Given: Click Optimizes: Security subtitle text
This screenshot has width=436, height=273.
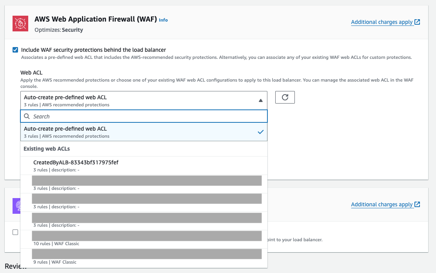Looking at the screenshot, I should [59, 30].
